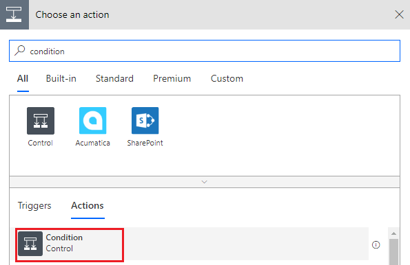Select the Actions tab
The image size is (410, 265).
[x=88, y=205]
